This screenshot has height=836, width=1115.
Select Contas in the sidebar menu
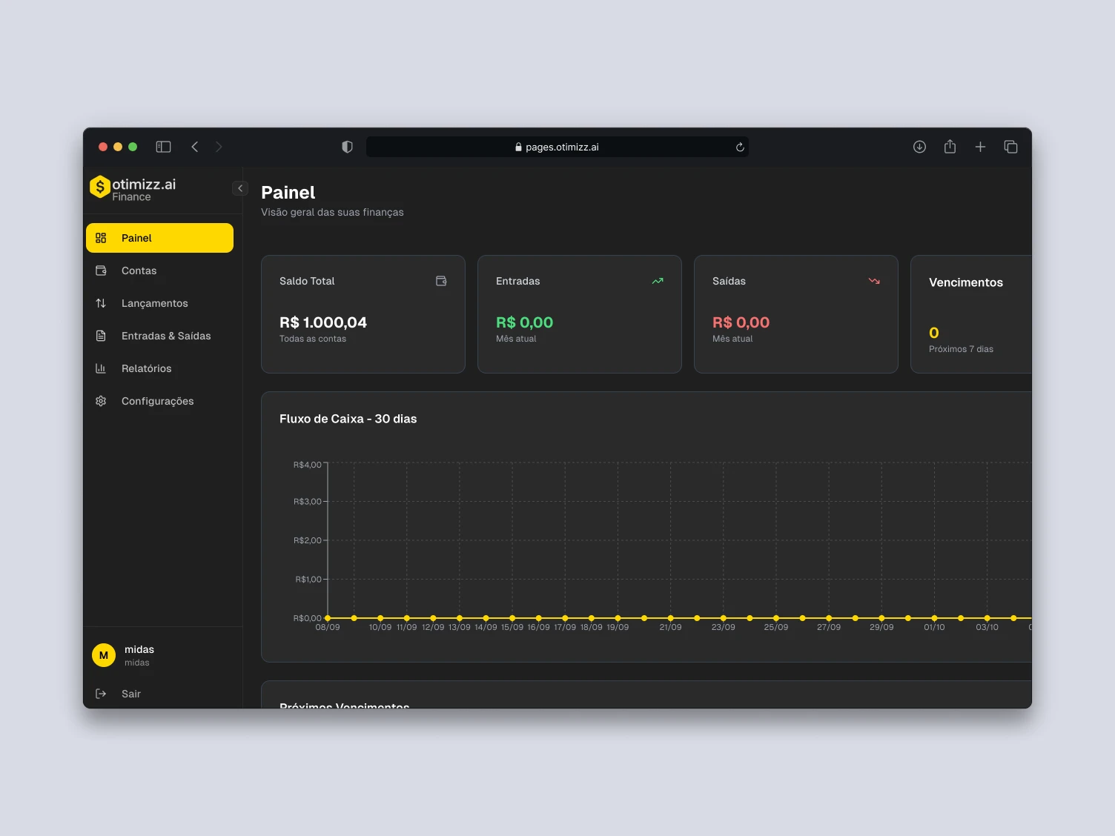coord(139,271)
